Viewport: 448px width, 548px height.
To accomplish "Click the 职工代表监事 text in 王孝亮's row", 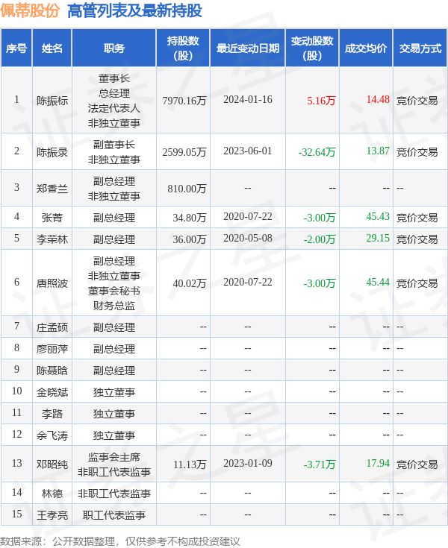I will 114,515.
